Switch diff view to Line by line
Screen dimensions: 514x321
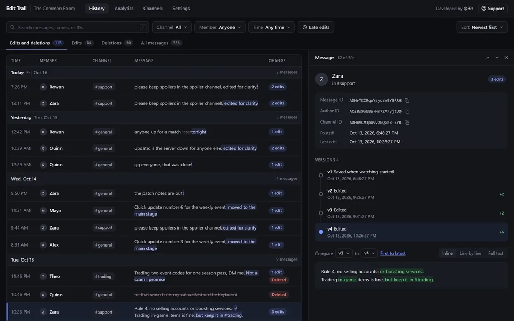point(471,253)
